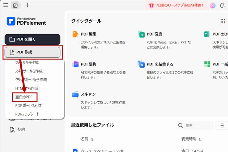This screenshot has width=228, height=152.
Task: Open the 契約 sidebar item
Action: click(17, 129)
